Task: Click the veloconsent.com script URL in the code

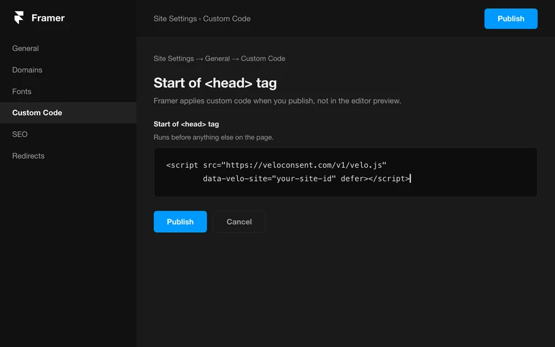Action: [x=304, y=165]
